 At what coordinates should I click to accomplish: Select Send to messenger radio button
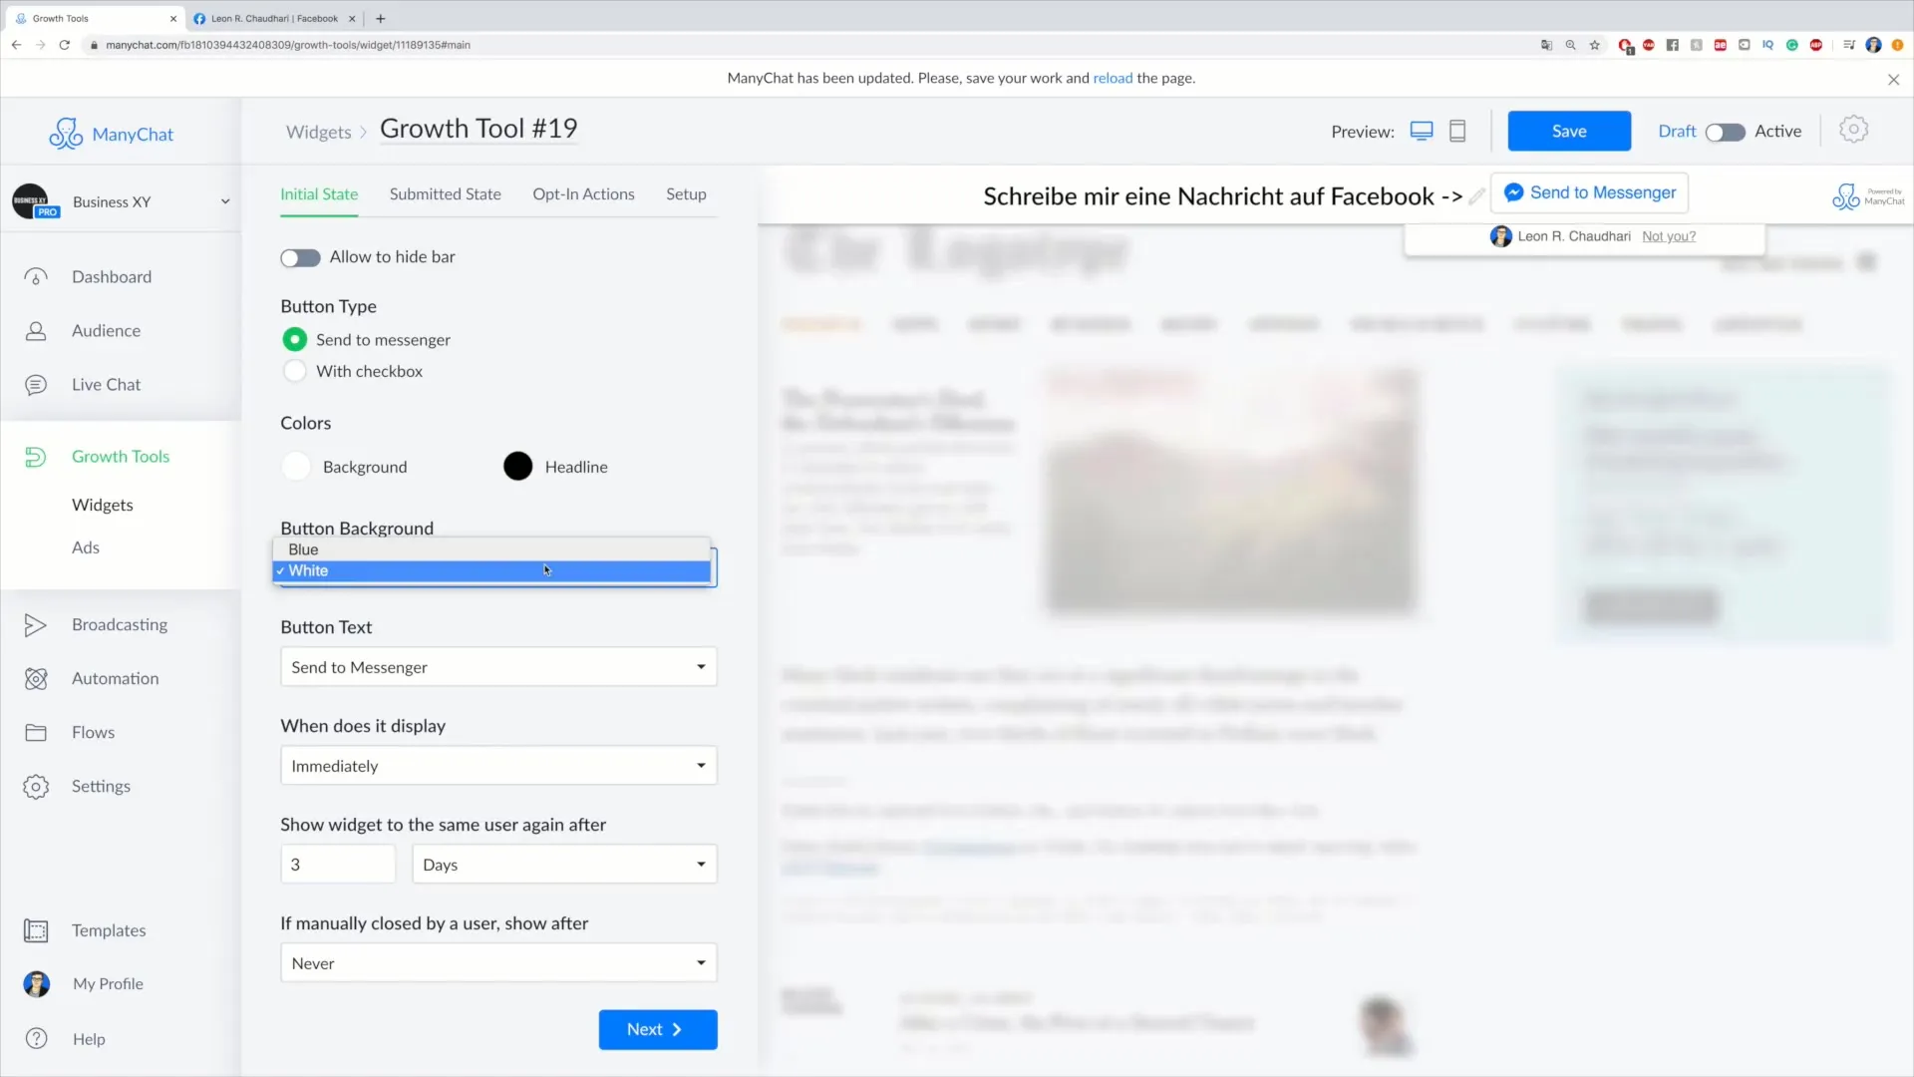click(x=294, y=339)
